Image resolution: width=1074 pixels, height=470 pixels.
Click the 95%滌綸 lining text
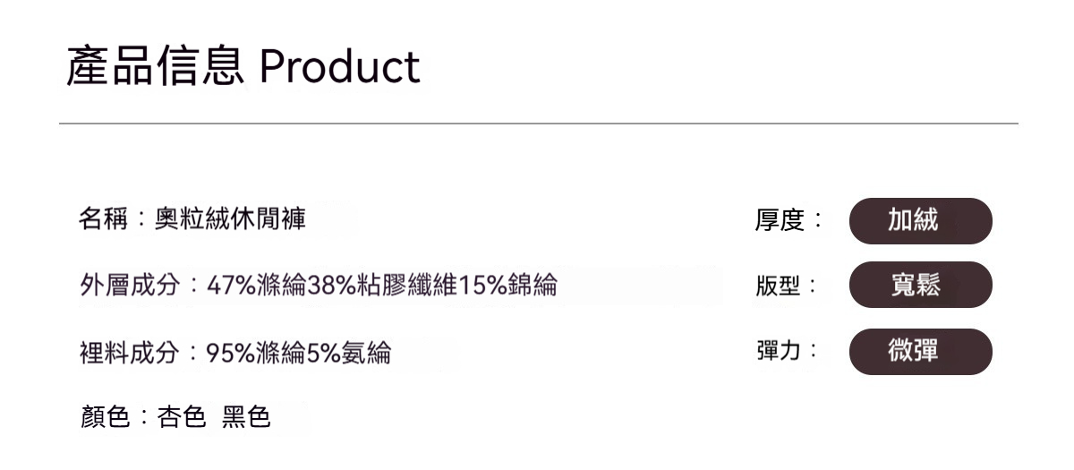pos(257,352)
